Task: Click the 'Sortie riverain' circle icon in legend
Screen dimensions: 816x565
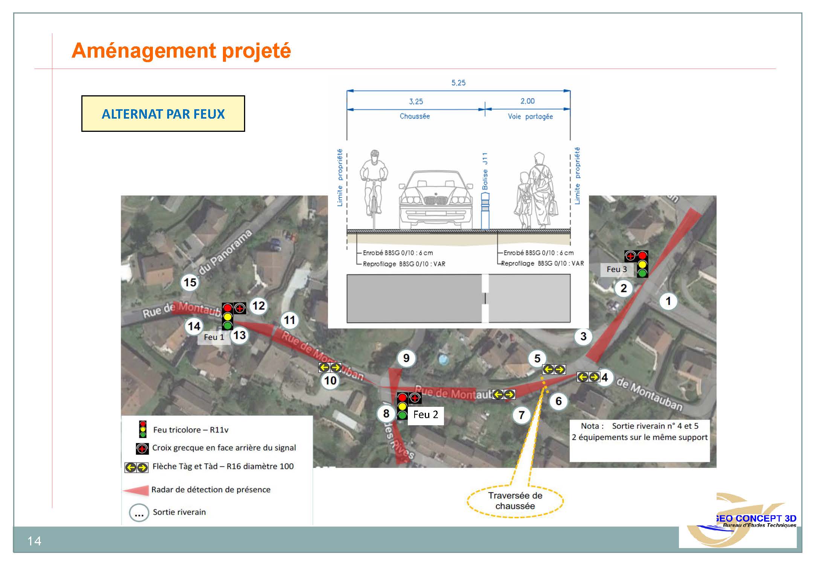Action: point(139,513)
